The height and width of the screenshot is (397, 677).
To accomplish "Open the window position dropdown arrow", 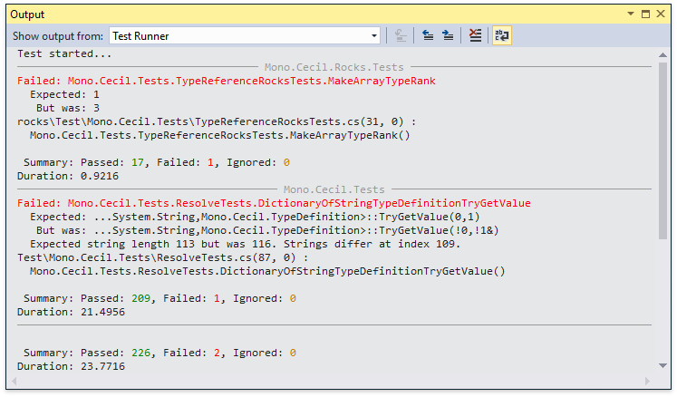I will coord(631,15).
